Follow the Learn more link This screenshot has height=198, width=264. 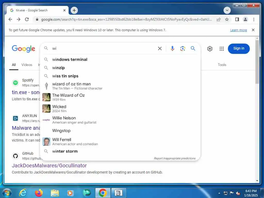coord(238,30)
